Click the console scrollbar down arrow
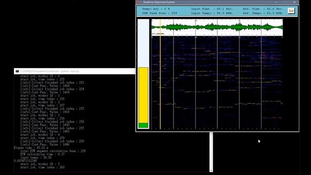The height and width of the screenshot is (175, 311). (x=211, y=170)
